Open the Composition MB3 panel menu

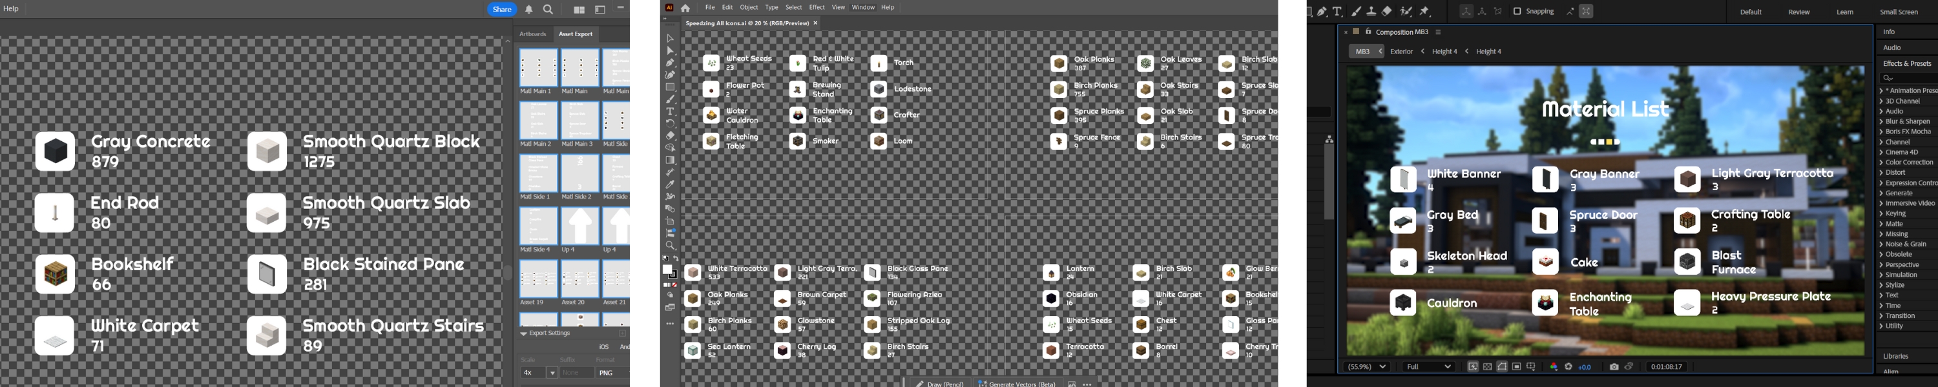click(x=1438, y=32)
